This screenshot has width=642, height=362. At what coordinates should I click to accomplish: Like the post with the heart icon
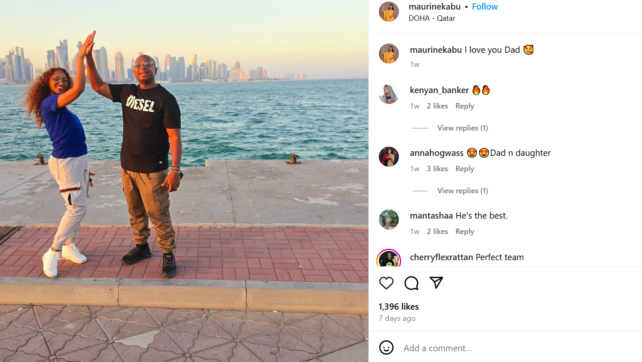pos(386,283)
